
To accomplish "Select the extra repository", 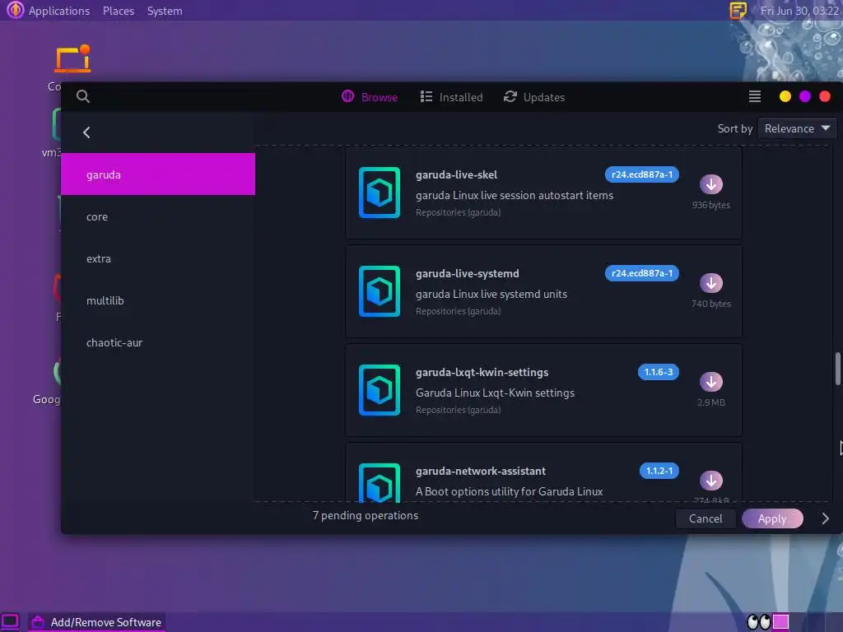I will 158,258.
